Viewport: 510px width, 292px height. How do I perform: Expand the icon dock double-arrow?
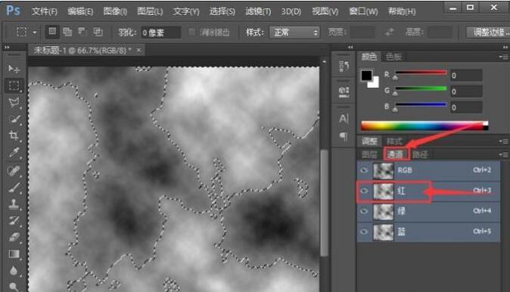tap(350, 48)
